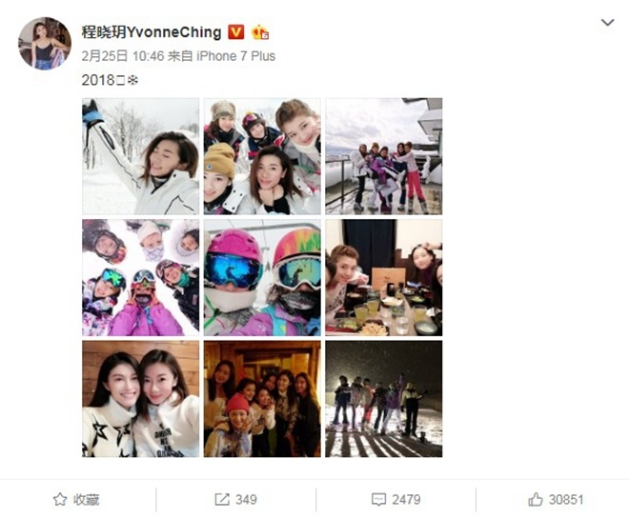This screenshot has height=518, width=629.
Task: Open username 程晓玥YvonneChing profile link
Action: click(152, 32)
